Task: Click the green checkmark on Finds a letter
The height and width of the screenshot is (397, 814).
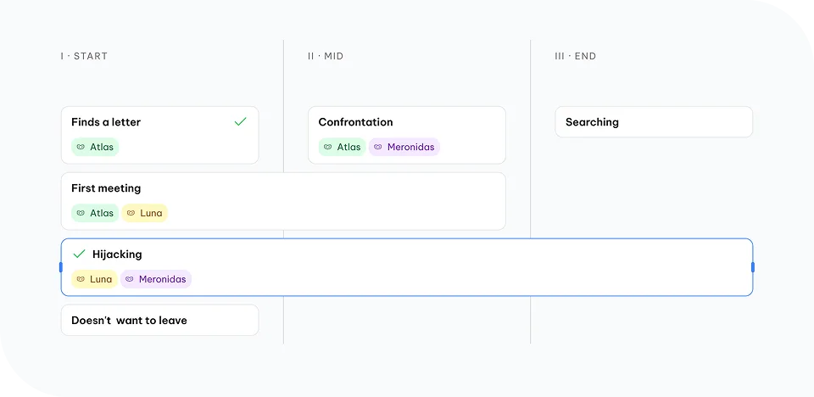Action: [240, 121]
